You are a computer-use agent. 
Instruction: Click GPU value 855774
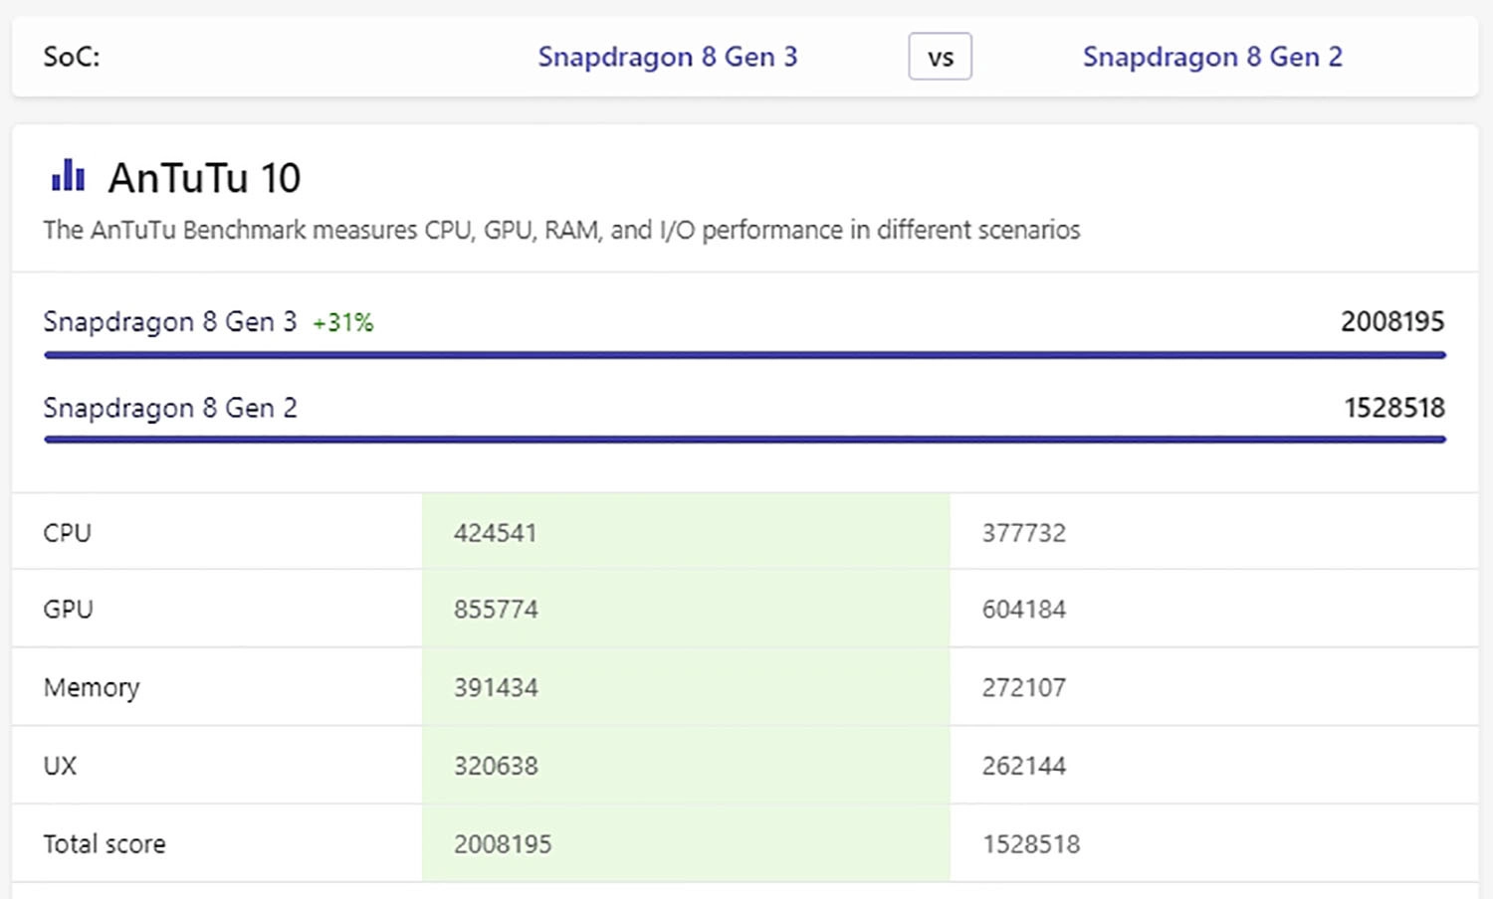(x=496, y=610)
